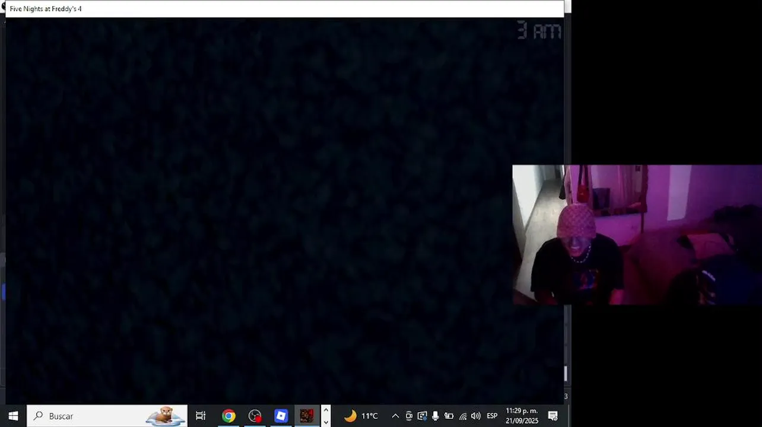The image size is (762, 427).
Task: Open the clock showing 11:29 p. m.
Action: (x=522, y=416)
